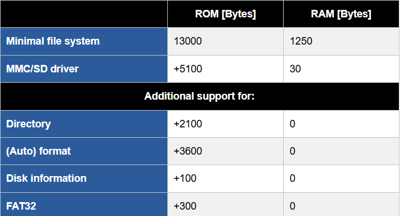
Task: Click the +100 ROM value
Action: [185, 178]
